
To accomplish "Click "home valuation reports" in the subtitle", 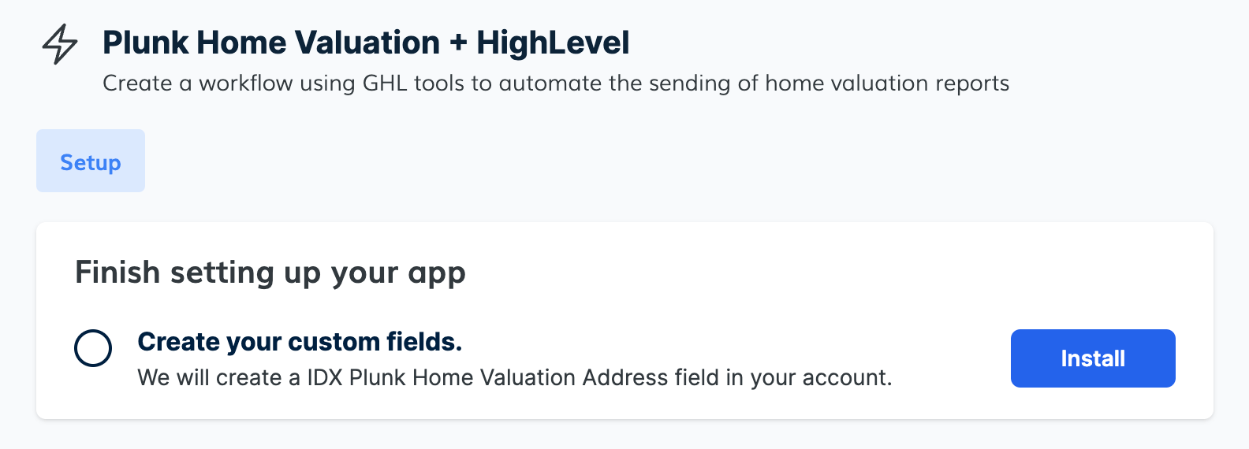I will 887,83.
